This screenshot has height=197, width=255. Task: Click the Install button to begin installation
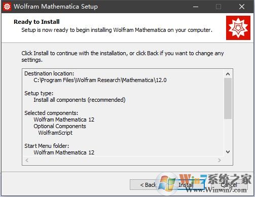click(x=186, y=185)
